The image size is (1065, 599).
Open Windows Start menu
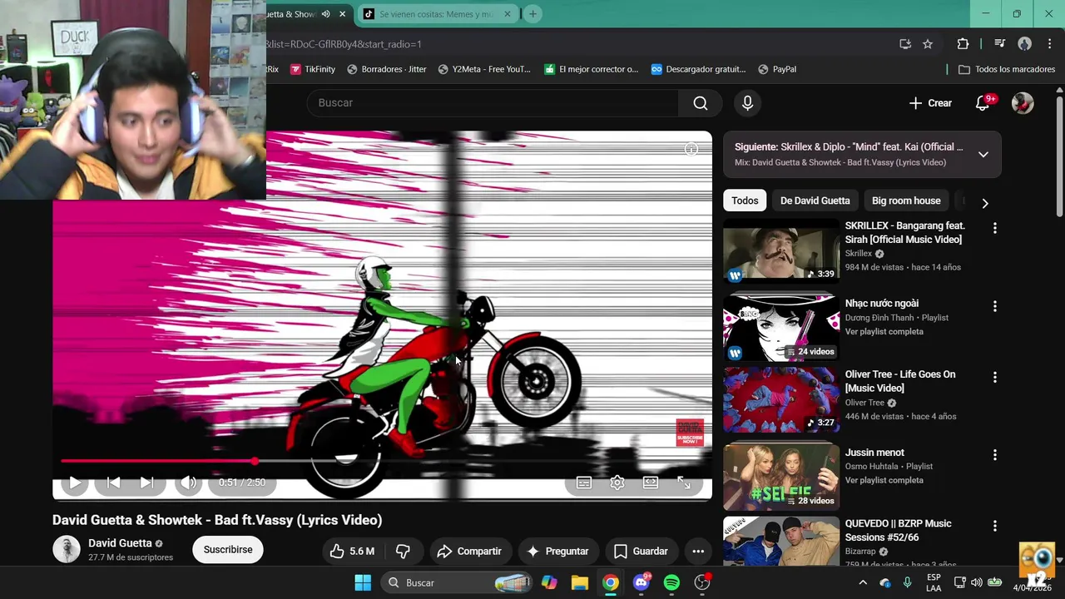point(363,582)
